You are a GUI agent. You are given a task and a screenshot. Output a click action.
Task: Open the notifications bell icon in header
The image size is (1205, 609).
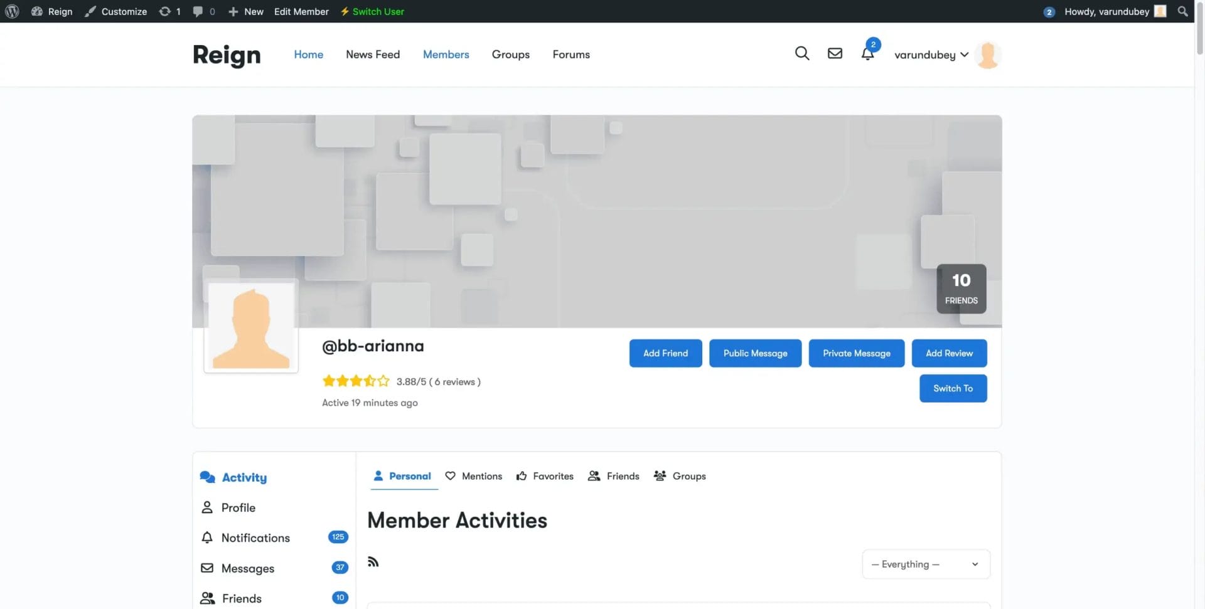click(867, 55)
